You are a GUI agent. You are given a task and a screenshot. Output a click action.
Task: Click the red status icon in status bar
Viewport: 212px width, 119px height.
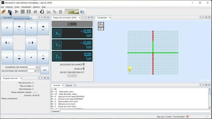(187, 116)
